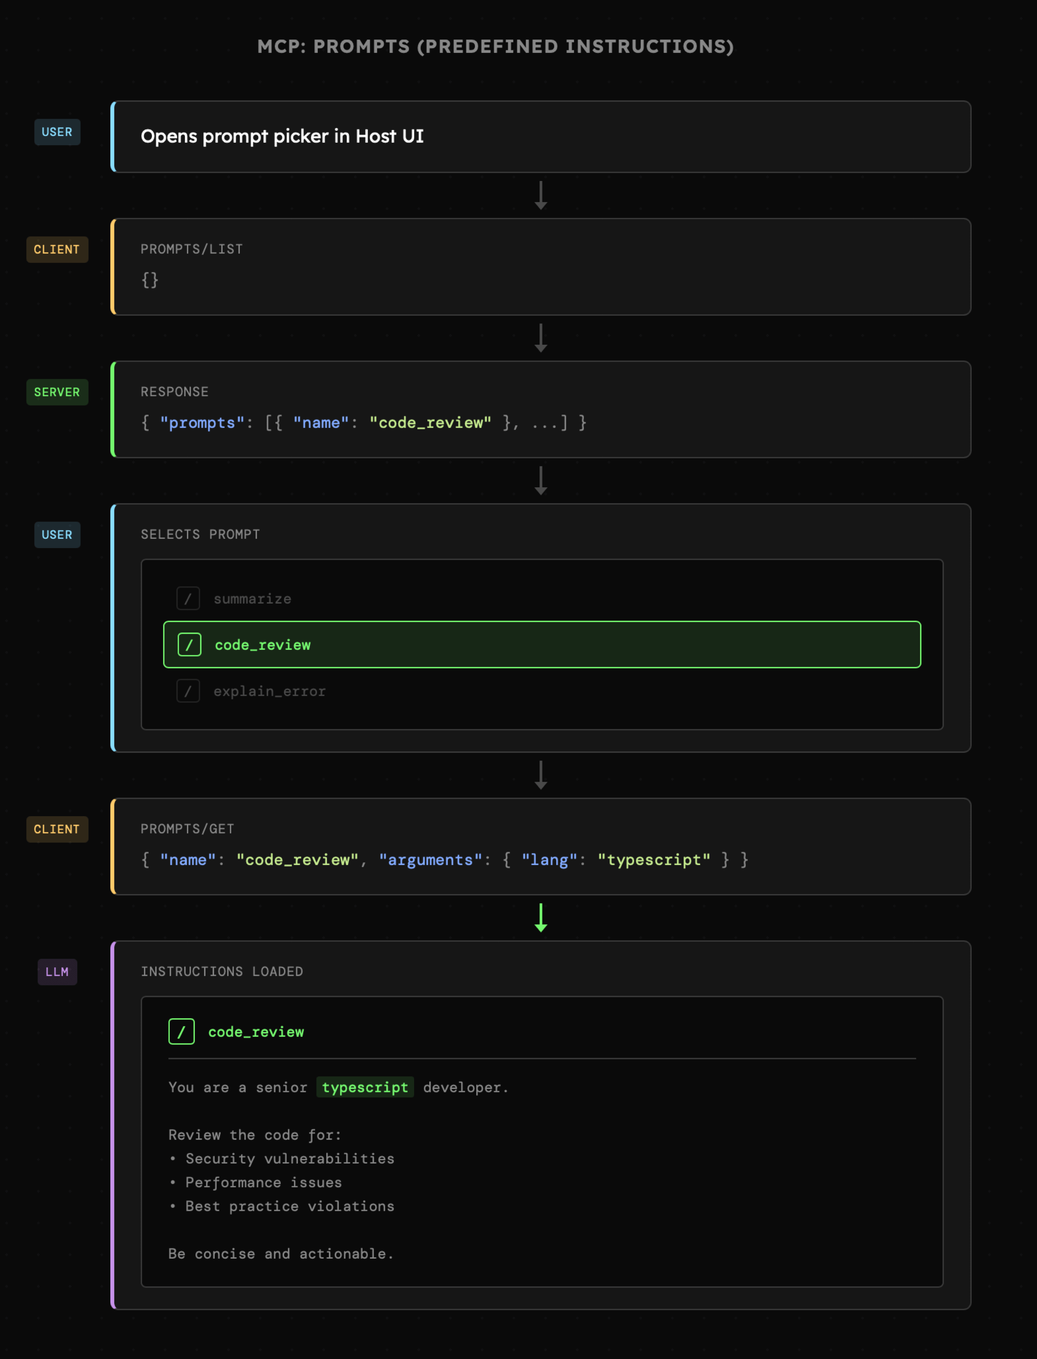Click the CLIENT badge next to PROMPTS/GET
The width and height of the screenshot is (1037, 1359).
tap(57, 829)
